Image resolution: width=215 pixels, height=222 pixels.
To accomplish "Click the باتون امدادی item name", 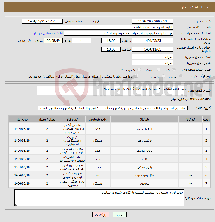I will [x=144, y=151].
